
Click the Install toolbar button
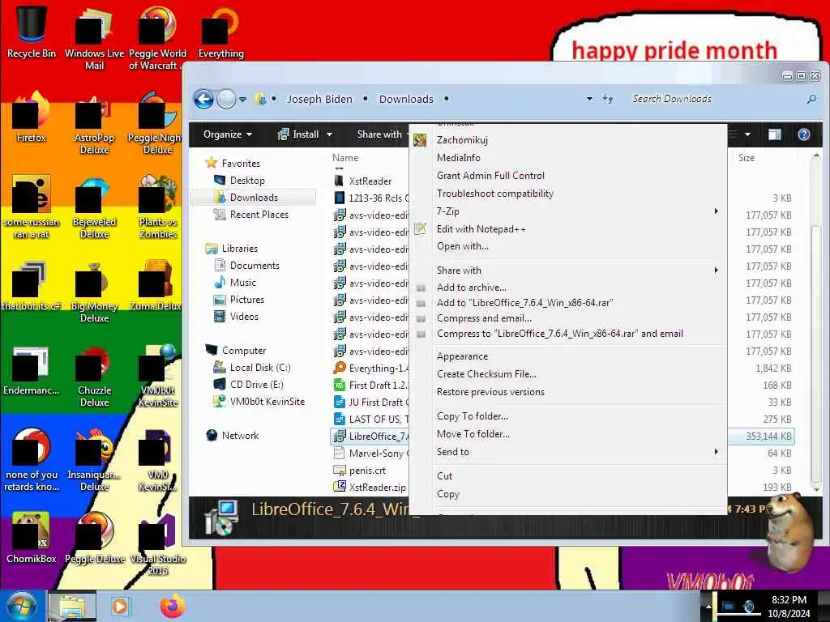tap(299, 134)
